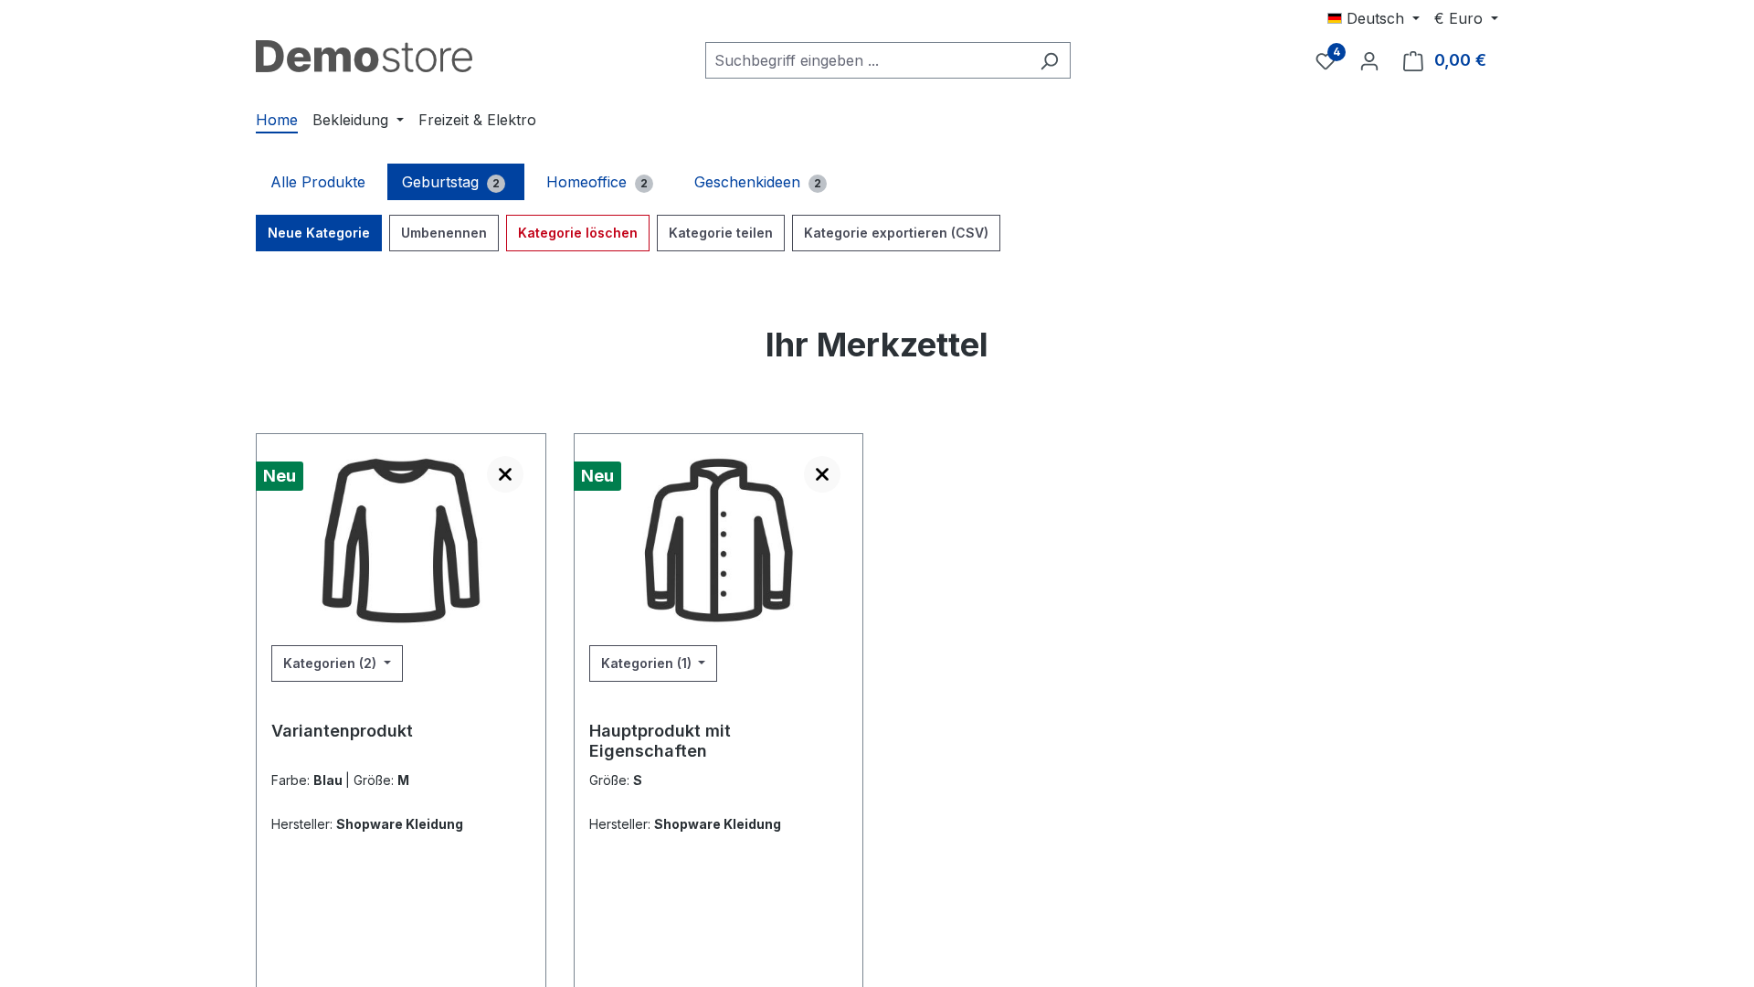Click the Ihr Merkzettel heading
Image resolution: width=1754 pixels, height=987 pixels.
876,345
